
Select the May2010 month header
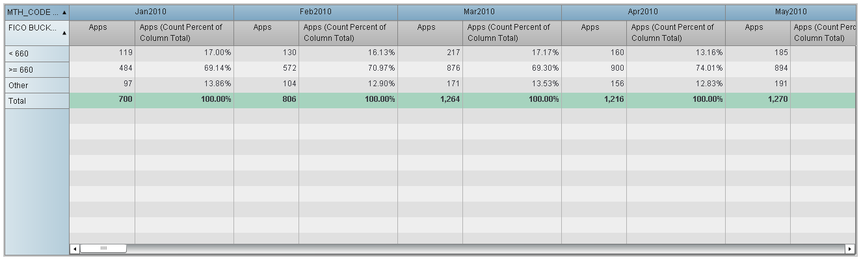pyautogui.click(x=790, y=12)
